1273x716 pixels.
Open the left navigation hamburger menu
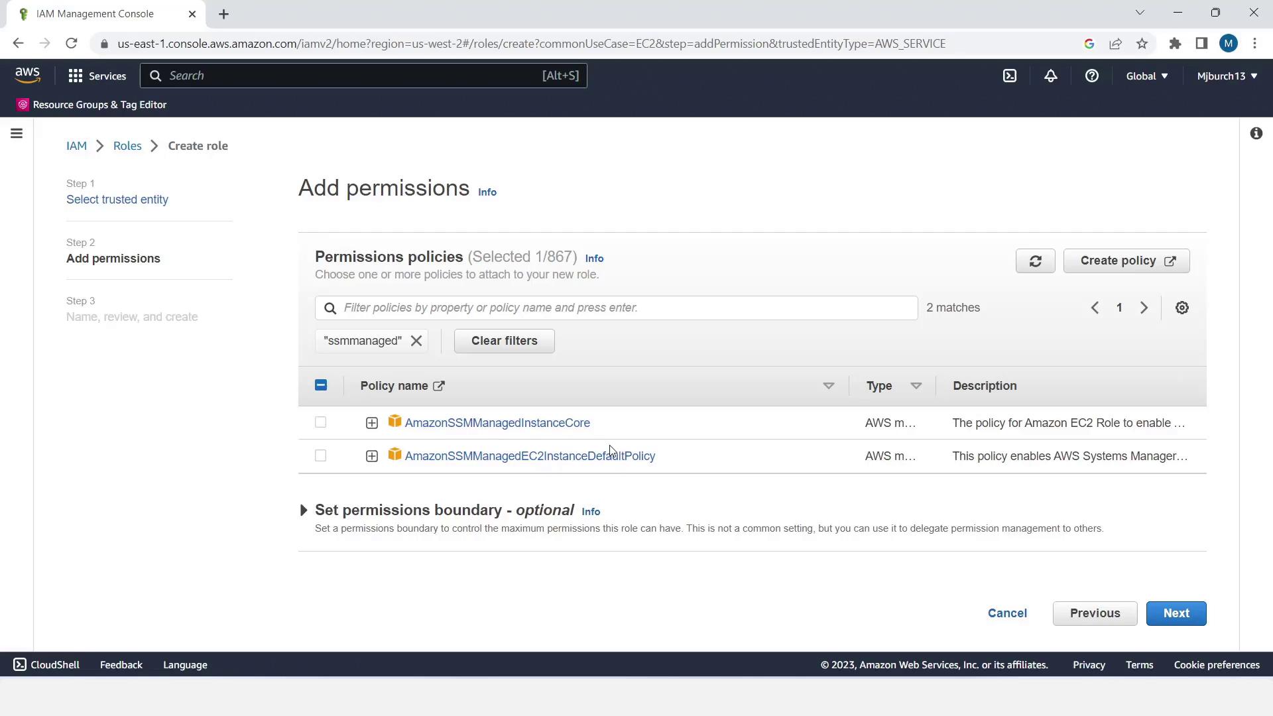[17, 133]
